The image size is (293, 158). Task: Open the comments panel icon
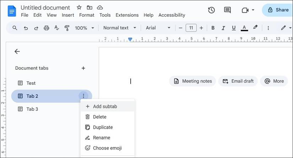227,10
